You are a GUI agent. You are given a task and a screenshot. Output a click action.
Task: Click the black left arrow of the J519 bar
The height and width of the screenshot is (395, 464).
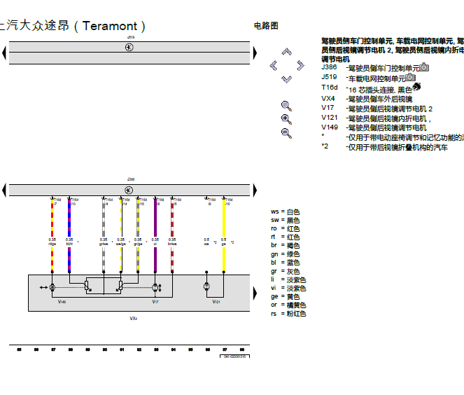[x=4, y=53]
